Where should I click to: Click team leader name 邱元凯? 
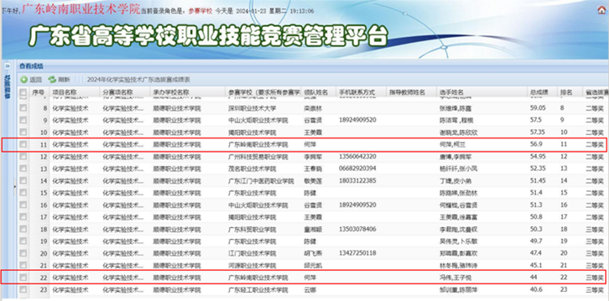[x=312, y=265]
